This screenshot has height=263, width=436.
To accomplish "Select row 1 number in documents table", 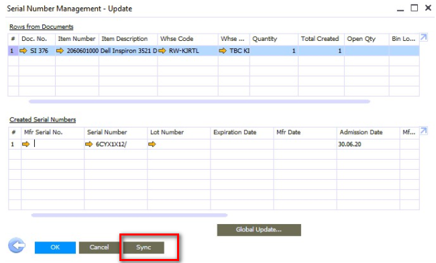I will pyautogui.click(x=13, y=50).
